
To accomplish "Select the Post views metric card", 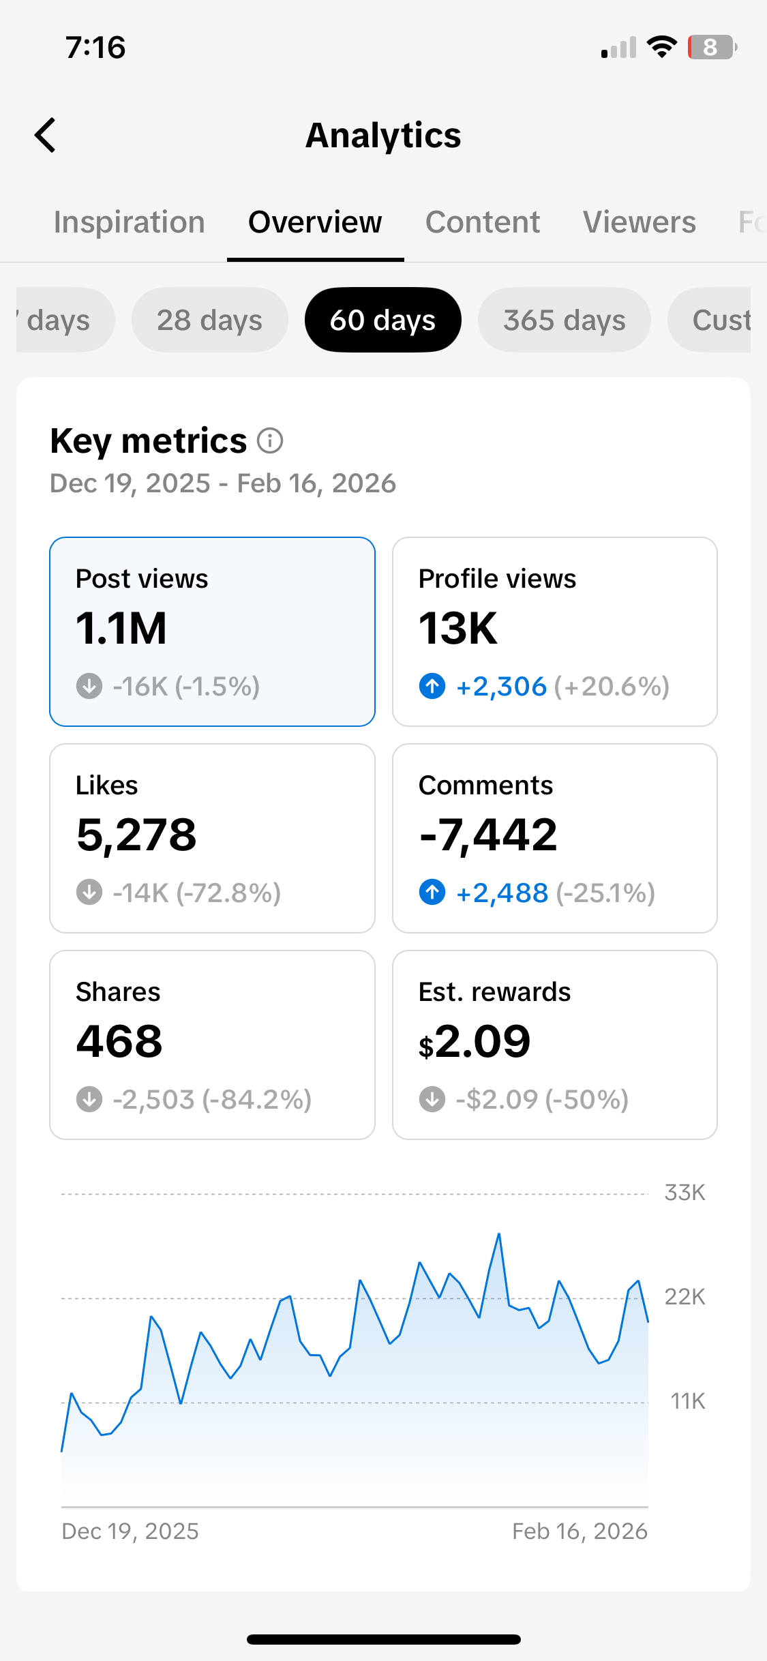I will pyautogui.click(x=212, y=631).
